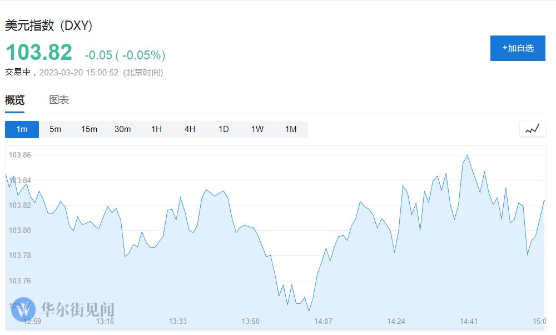Click the 13:33 time axis label

(178, 322)
